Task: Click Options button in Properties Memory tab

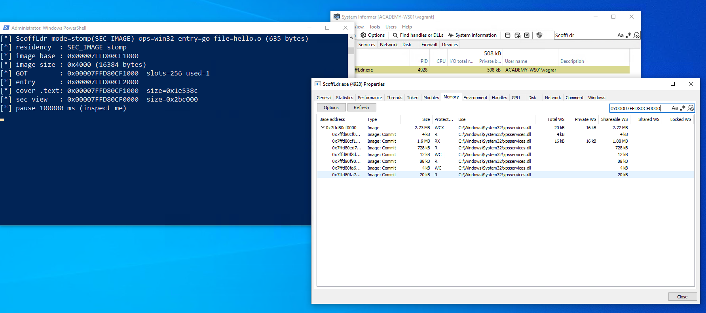Action: (331, 107)
